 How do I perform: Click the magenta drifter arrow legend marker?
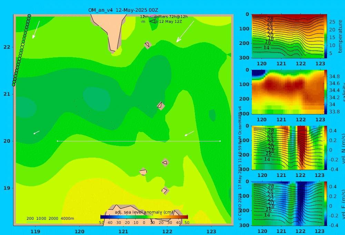pyautogui.click(x=152, y=16)
